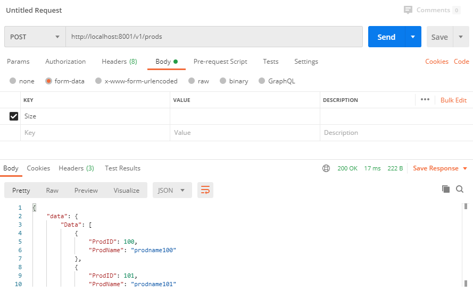Select the request Body tab
Image resolution: width=473 pixels, height=292 pixels.
pyautogui.click(x=167, y=62)
